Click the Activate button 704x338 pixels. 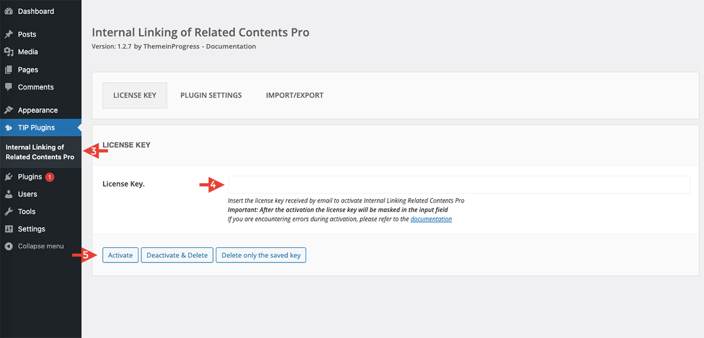[x=120, y=255]
